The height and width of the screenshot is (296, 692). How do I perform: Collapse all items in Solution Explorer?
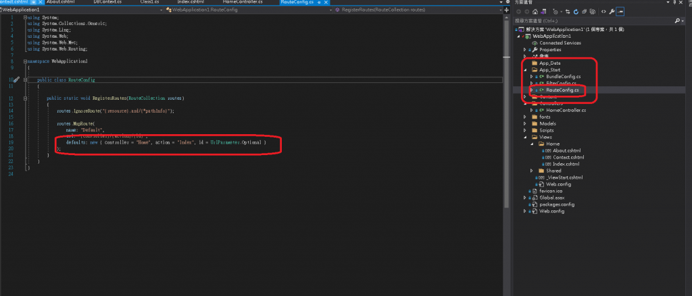point(584,11)
